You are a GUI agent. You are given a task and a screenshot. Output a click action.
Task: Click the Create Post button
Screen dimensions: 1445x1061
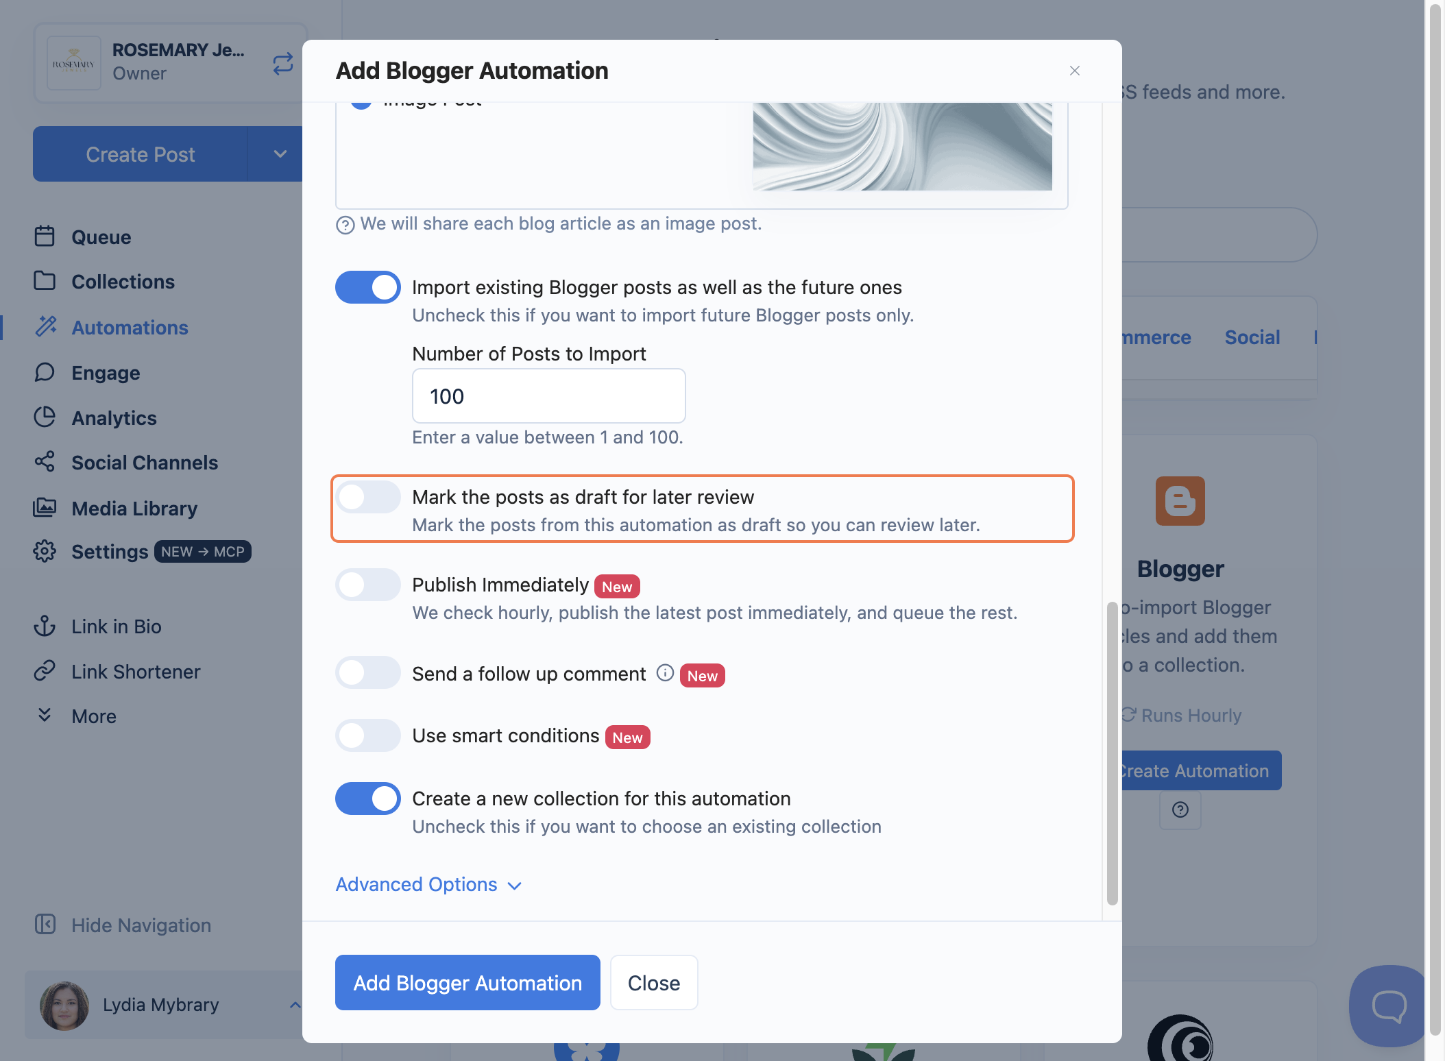(140, 154)
